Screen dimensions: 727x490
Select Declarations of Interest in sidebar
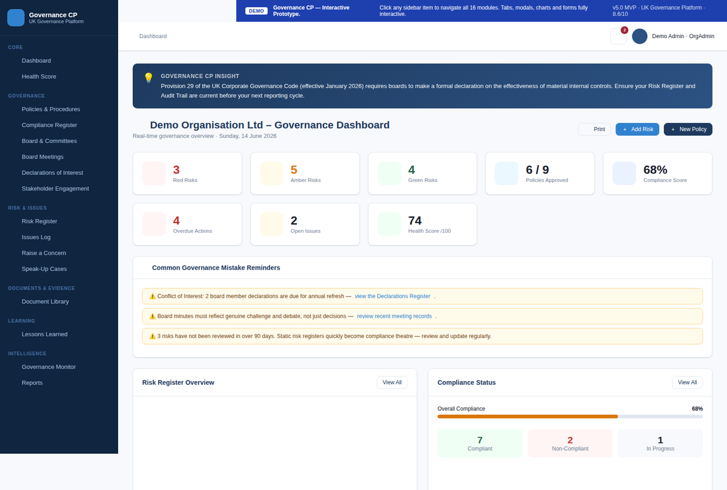pyautogui.click(x=59, y=172)
